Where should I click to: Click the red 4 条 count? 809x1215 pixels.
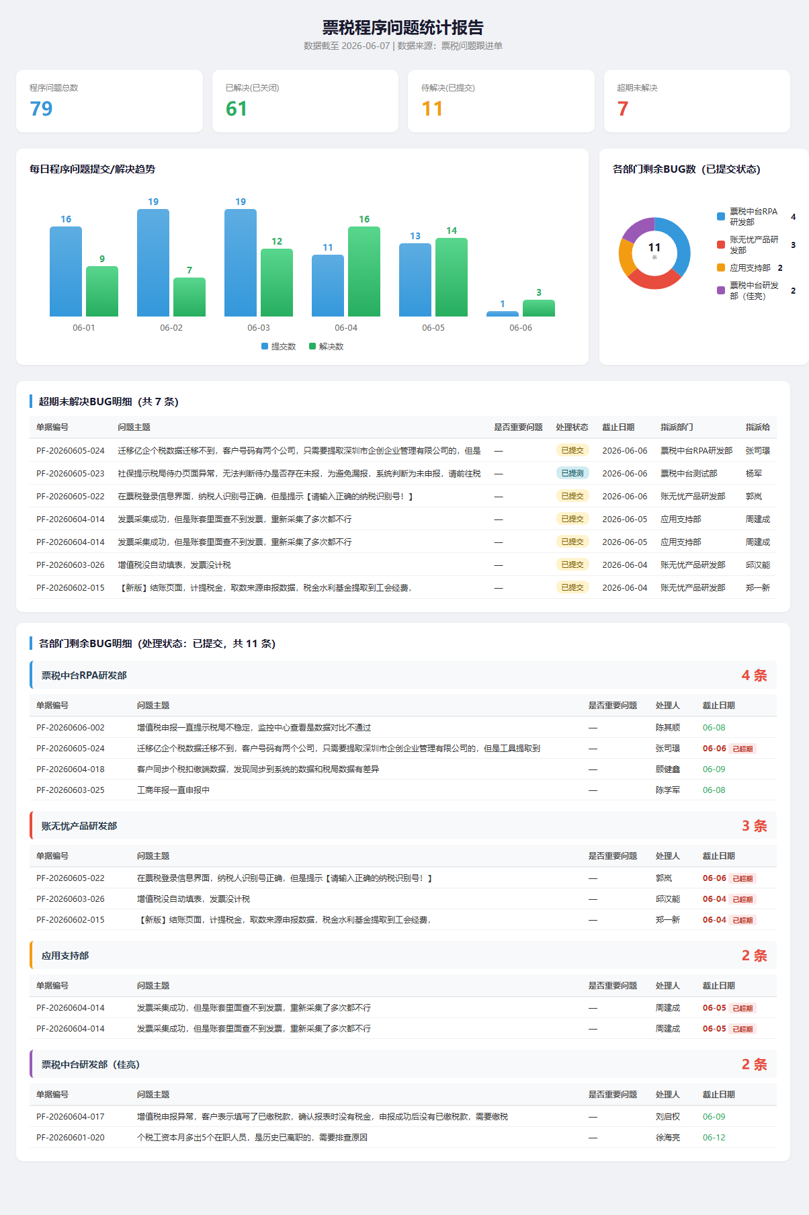754,675
